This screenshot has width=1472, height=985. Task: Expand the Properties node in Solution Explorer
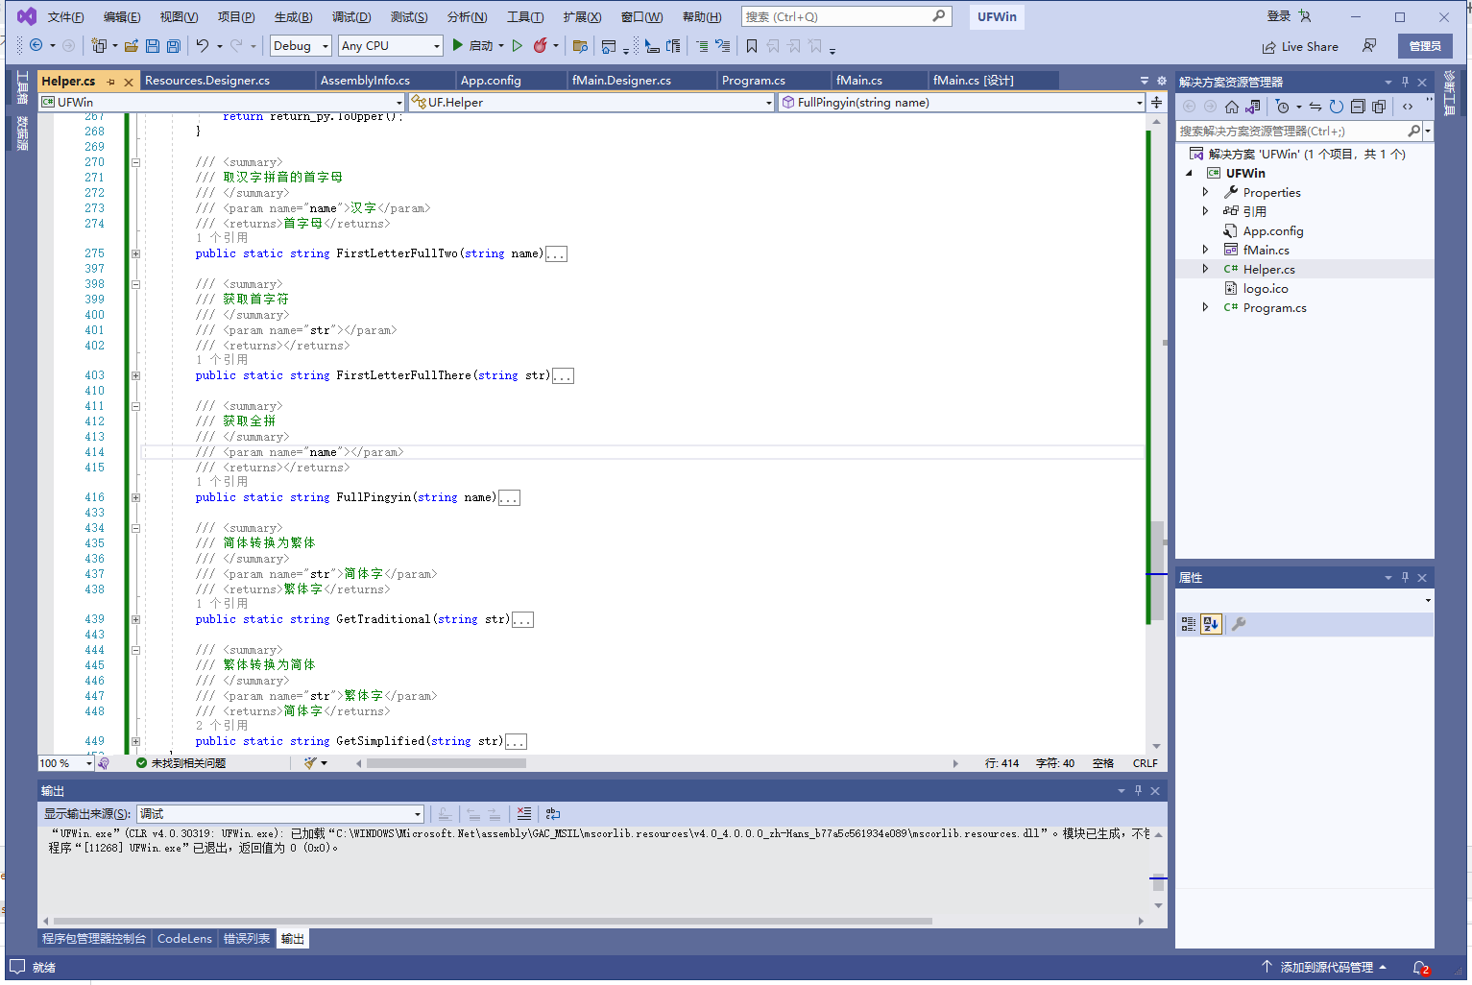1206,192
